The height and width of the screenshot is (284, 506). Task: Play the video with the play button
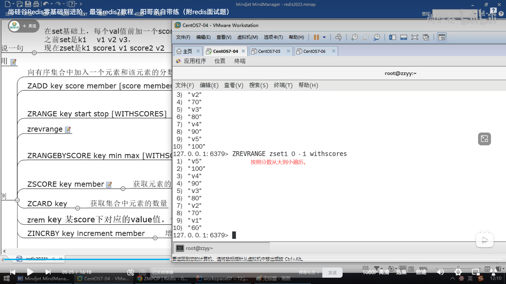30,272
